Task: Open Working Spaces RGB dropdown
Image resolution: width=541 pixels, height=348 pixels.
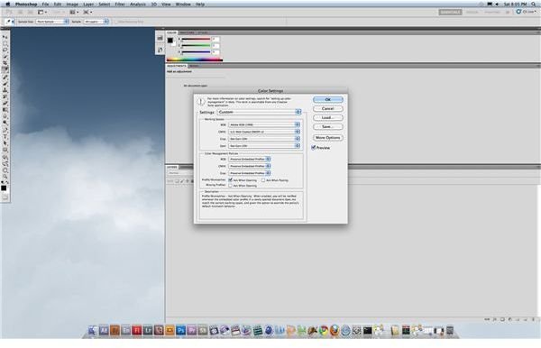Action: (264, 124)
